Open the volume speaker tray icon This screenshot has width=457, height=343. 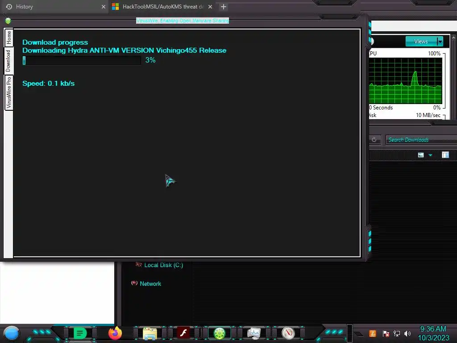[x=407, y=333]
